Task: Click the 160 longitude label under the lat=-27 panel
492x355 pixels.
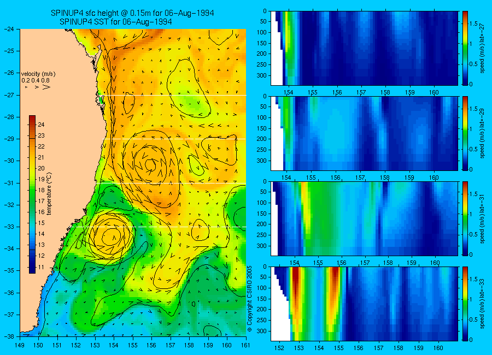Action: pos(434,92)
